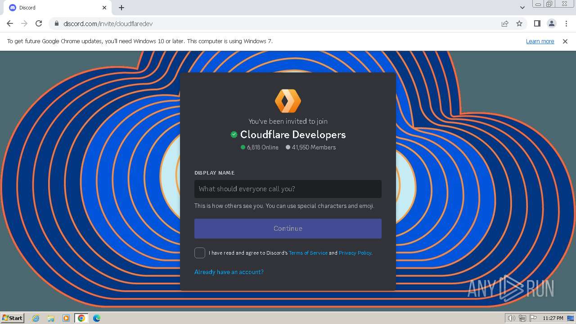This screenshot has height=324, width=576.
Task: Open the Chrome three-dot menu
Action: [x=566, y=23]
